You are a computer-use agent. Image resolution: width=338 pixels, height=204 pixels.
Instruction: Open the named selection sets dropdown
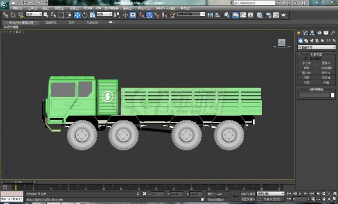click(x=202, y=14)
